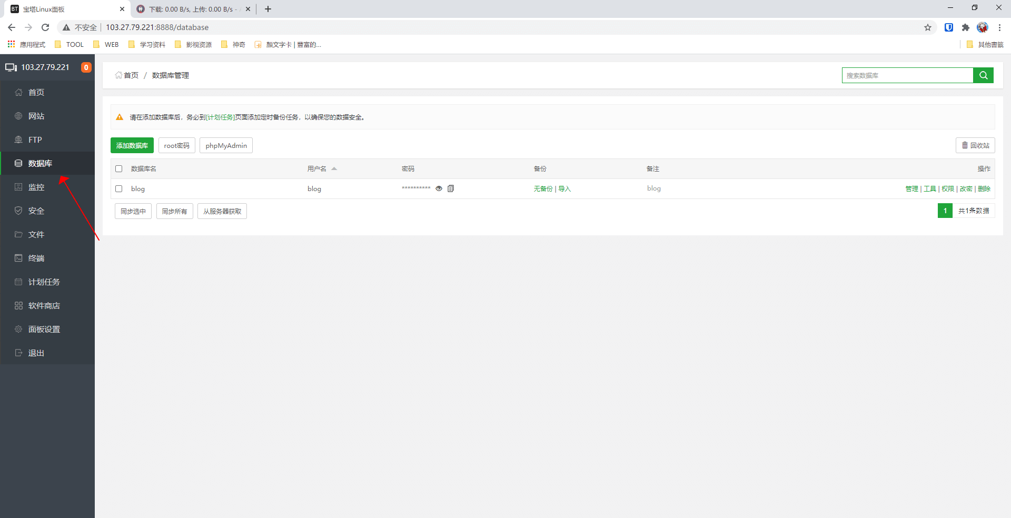
Task: Open the 回收站 recycle bin
Action: click(x=975, y=145)
